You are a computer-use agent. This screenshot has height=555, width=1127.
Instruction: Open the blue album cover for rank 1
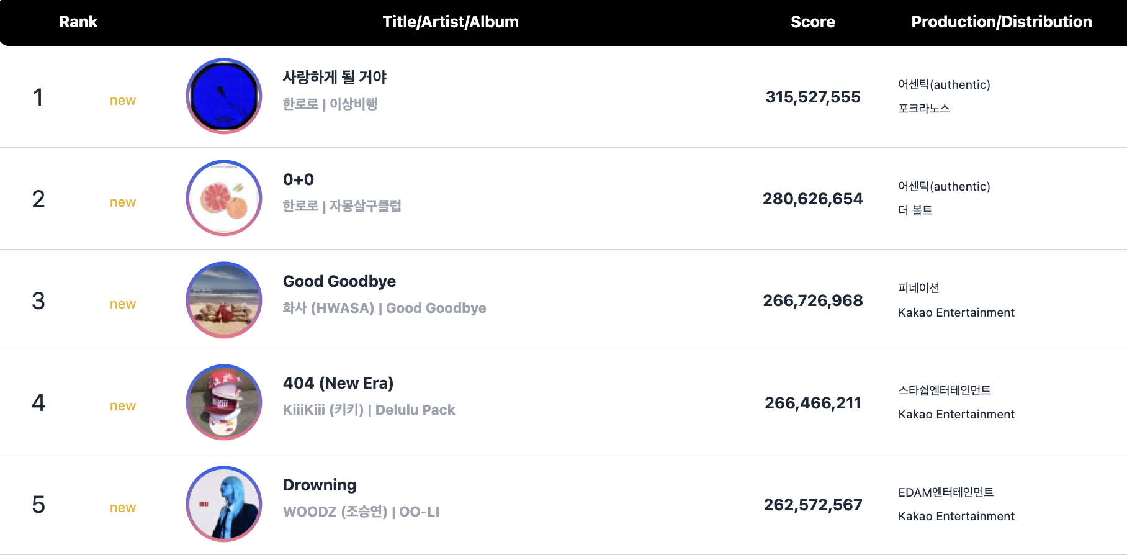[224, 96]
